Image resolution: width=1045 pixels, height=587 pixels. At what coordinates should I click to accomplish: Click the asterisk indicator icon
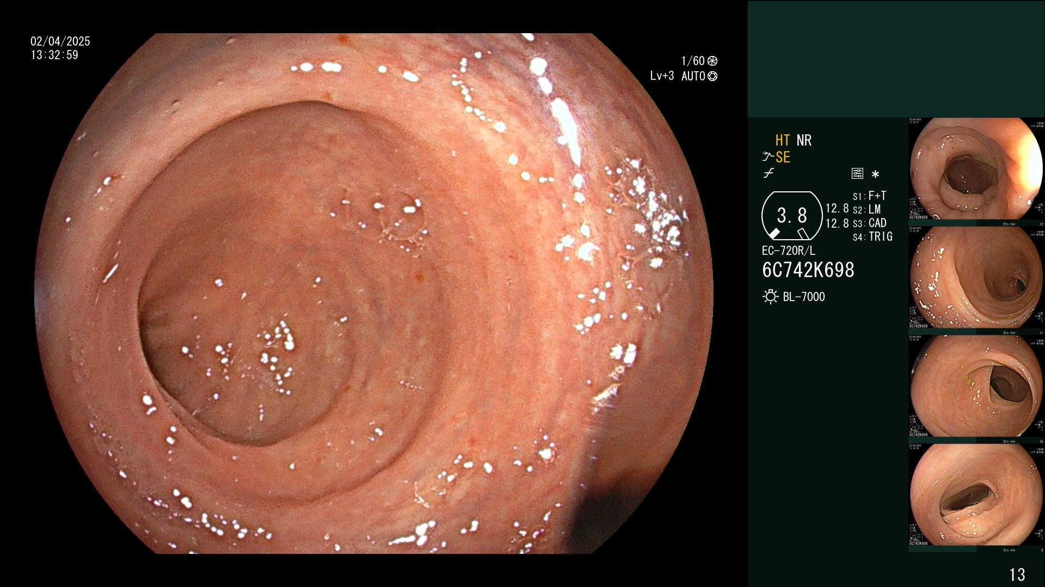pyautogui.click(x=875, y=174)
